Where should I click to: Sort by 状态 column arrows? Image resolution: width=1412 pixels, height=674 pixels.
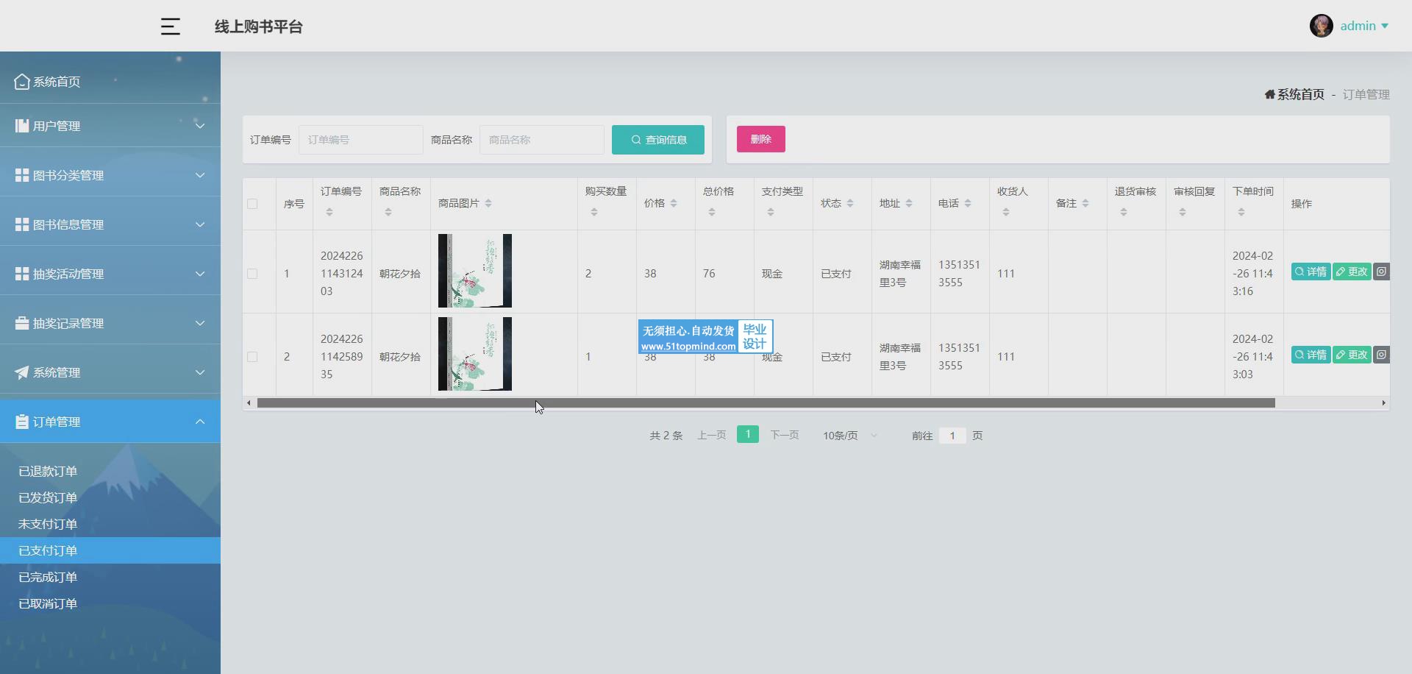click(x=850, y=204)
